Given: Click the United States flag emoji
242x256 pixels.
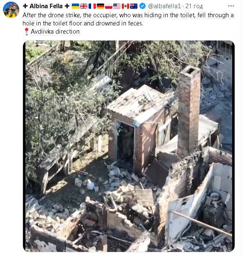Looking at the screenshot, I should click(x=117, y=6).
